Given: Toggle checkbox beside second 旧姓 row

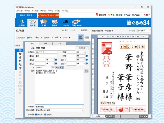Looking at the screenshot, I should [x=87, y=56].
